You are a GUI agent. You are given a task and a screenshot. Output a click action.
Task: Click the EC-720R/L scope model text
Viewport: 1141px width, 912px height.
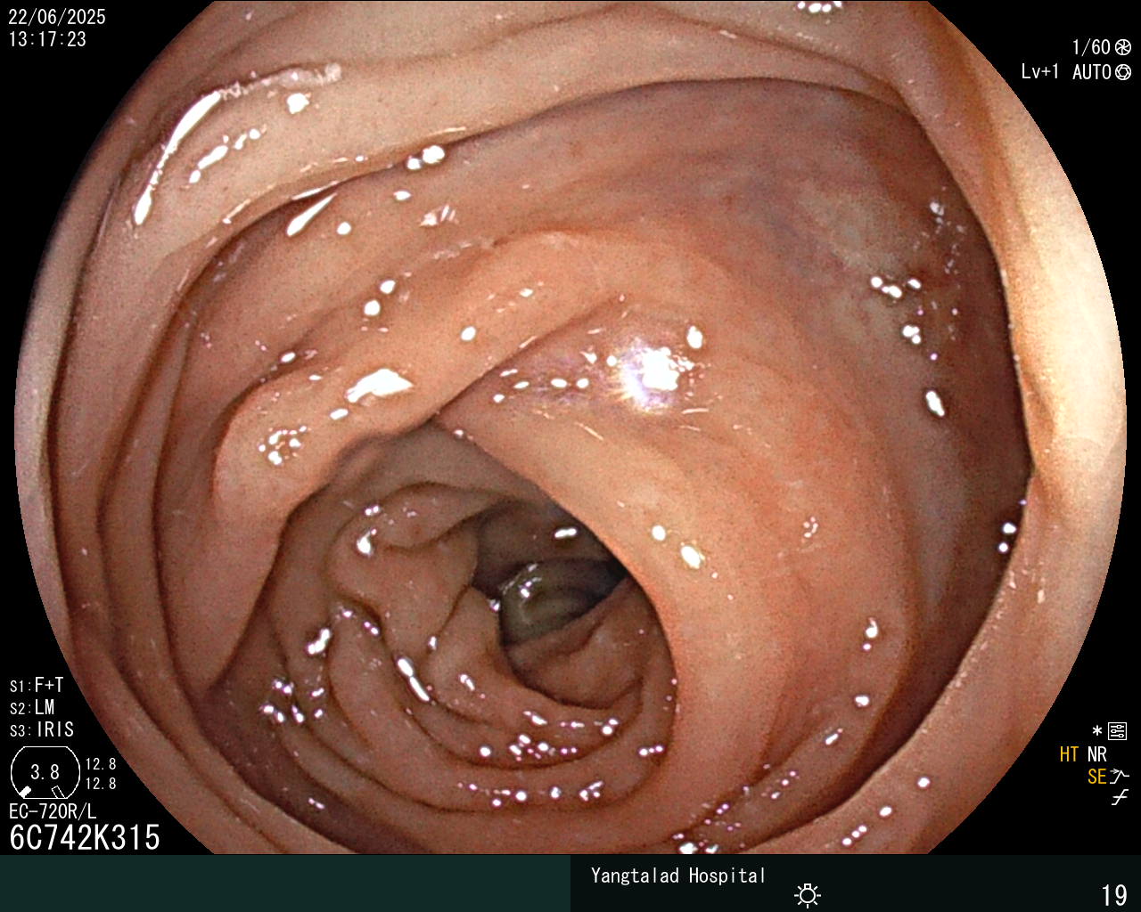[x=53, y=811]
